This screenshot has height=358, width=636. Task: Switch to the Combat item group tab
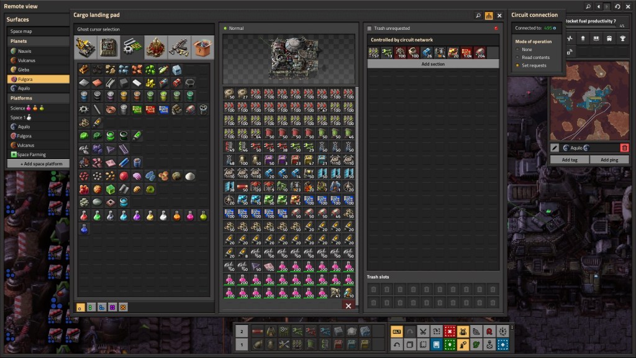click(x=178, y=47)
